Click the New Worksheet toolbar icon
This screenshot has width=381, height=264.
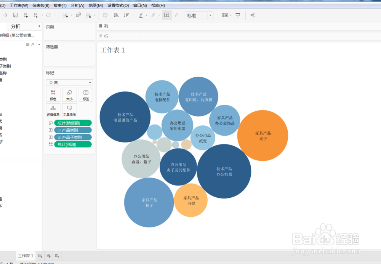coord(65,15)
